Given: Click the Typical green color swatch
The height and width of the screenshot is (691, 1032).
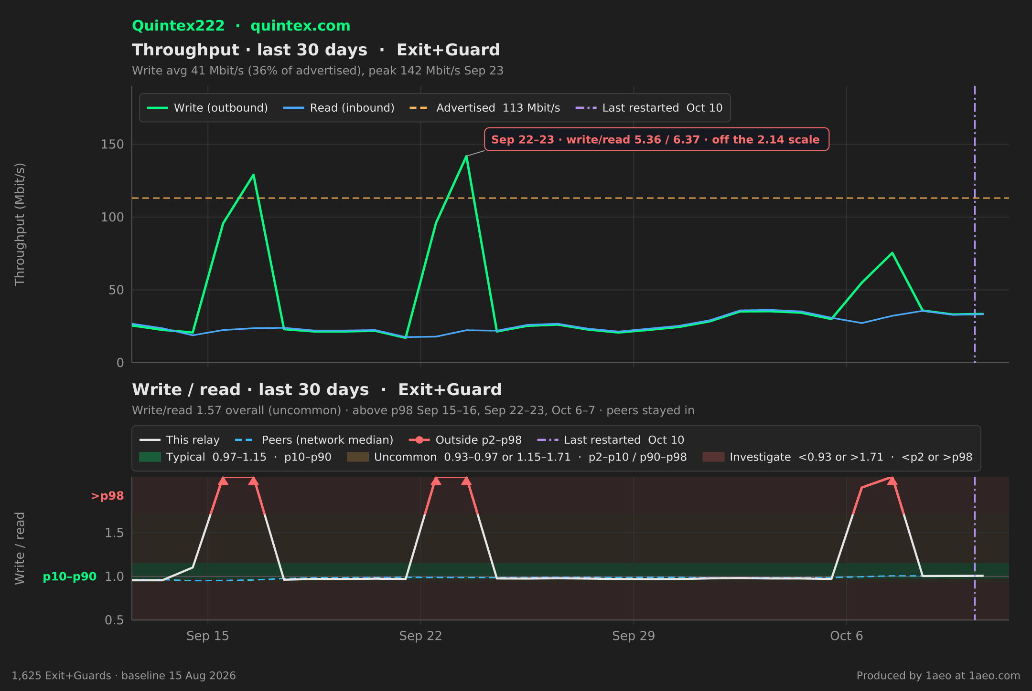Looking at the screenshot, I should [x=150, y=457].
